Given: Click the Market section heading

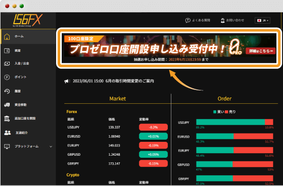Looking at the screenshot, I should click(118, 99).
